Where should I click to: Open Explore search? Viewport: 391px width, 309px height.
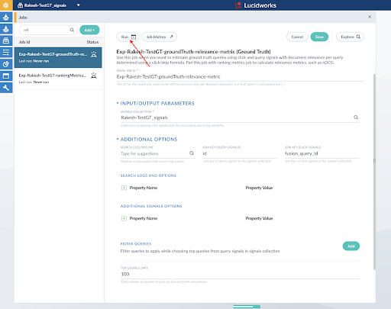point(350,37)
